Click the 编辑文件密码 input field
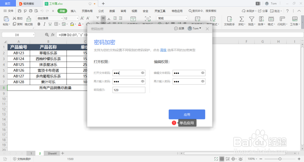 [x=189, y=73]
